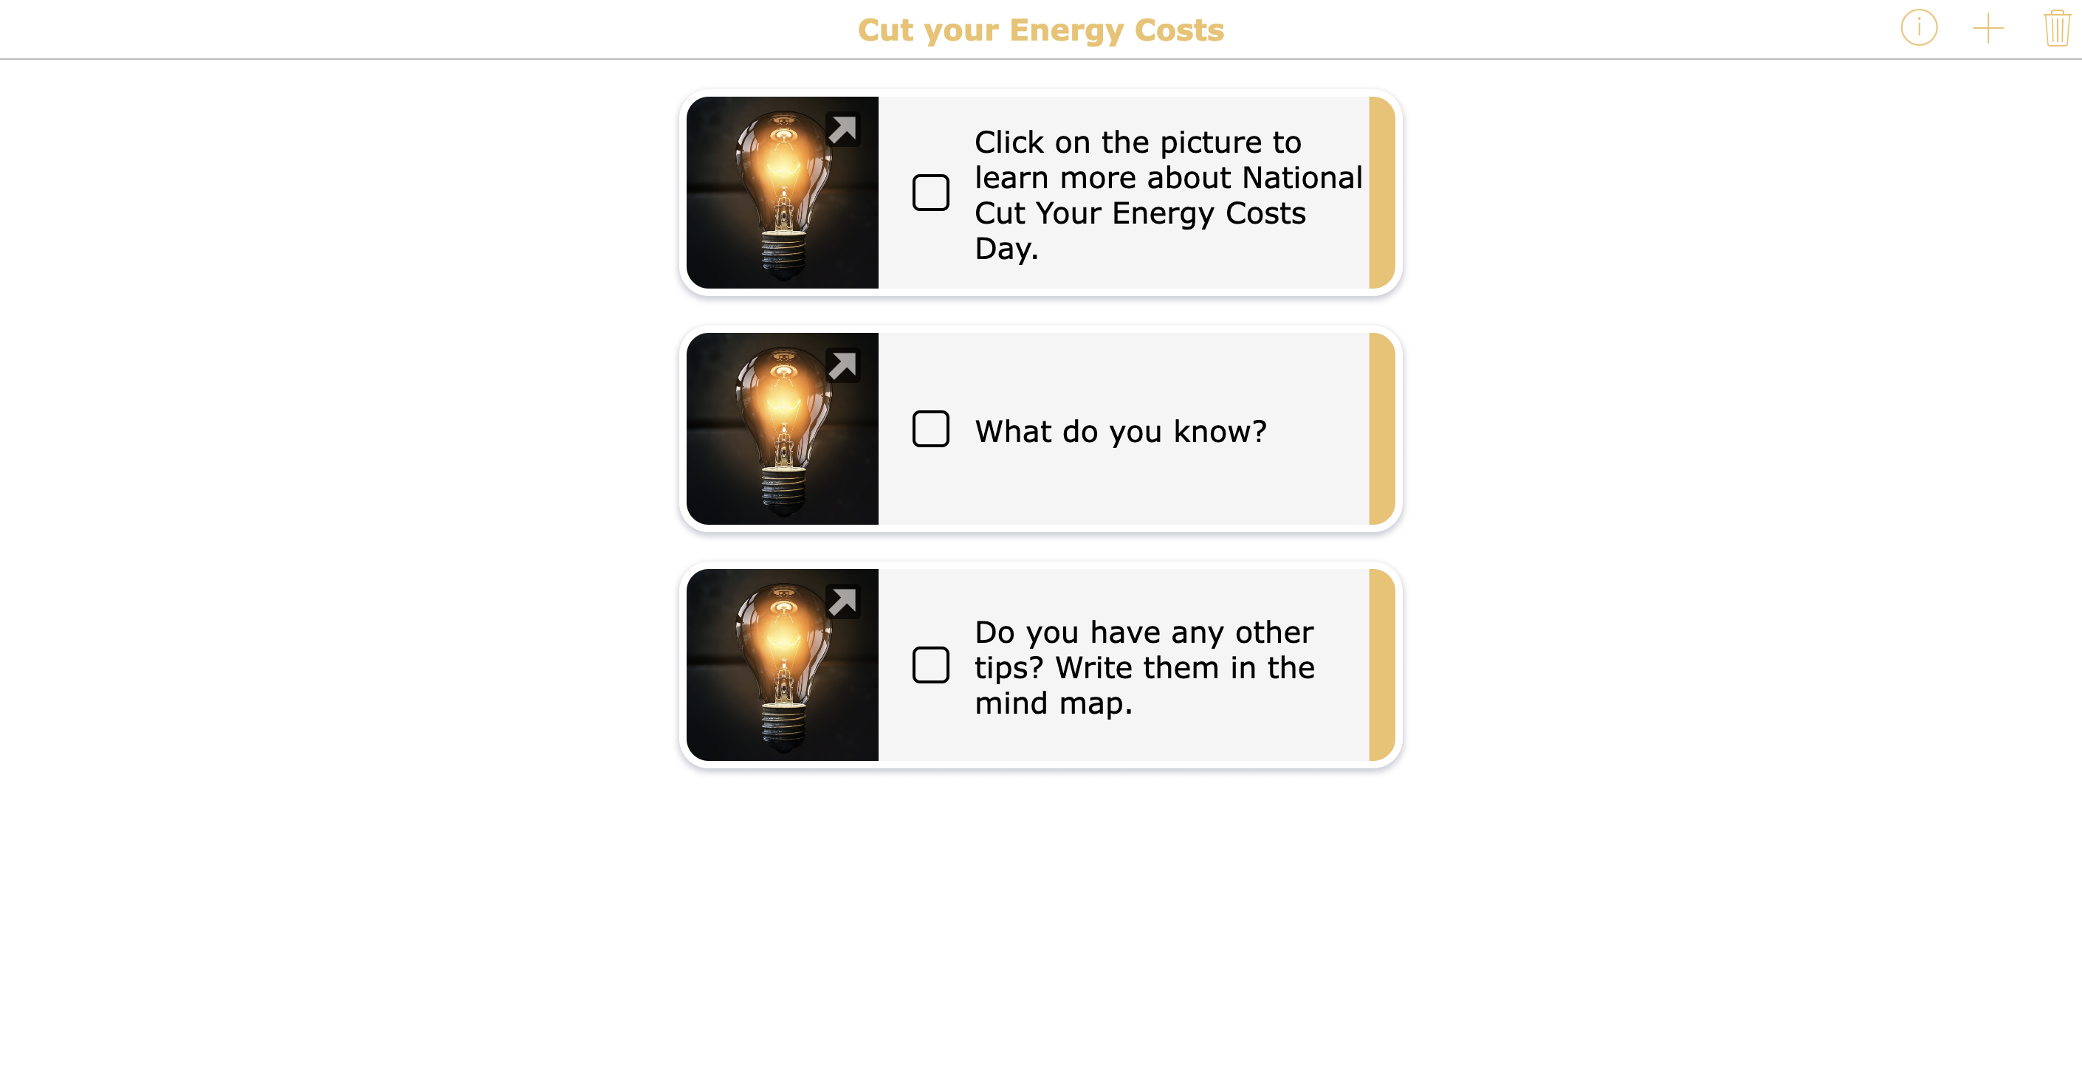Viewport: 2082px width, 1079px height.
Task: Check the "What do you know?" checkbox
Action: (x=930, y=429)
